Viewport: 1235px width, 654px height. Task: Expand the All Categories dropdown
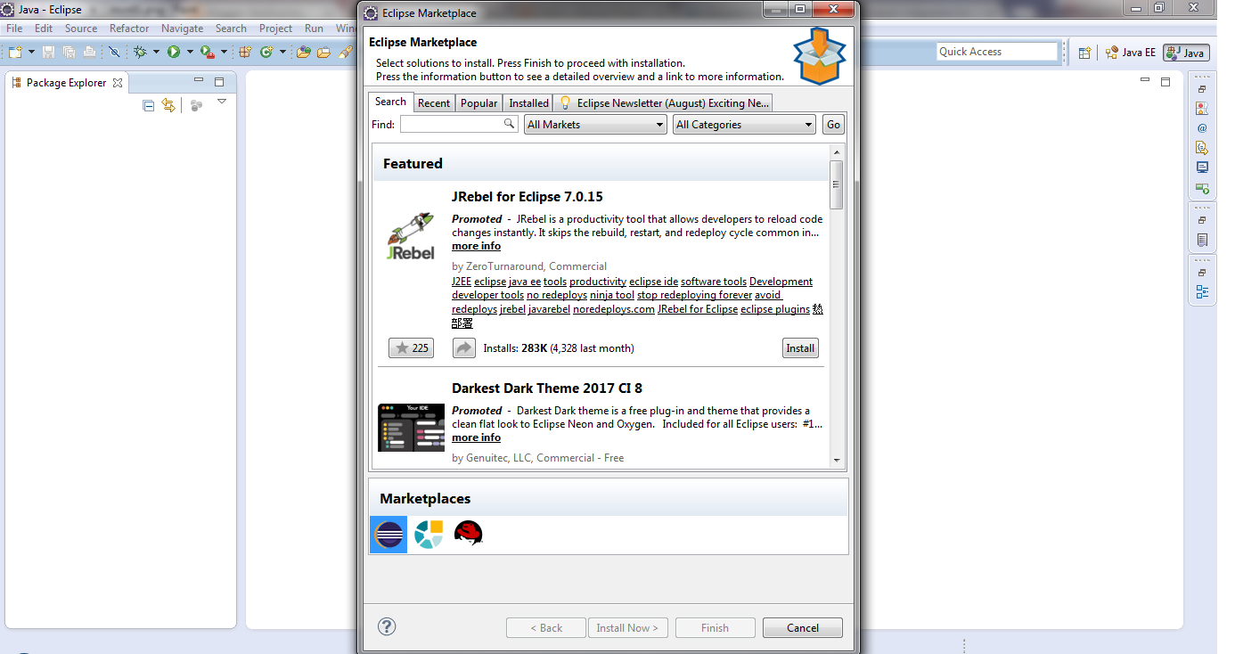tap(744, 124)
